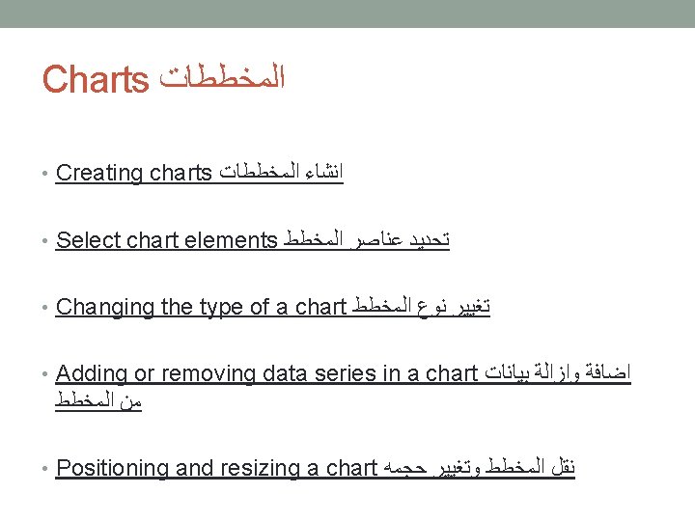Click the Arabic text "نقل المخطط وتغيير حجمه"

(479, 467)
